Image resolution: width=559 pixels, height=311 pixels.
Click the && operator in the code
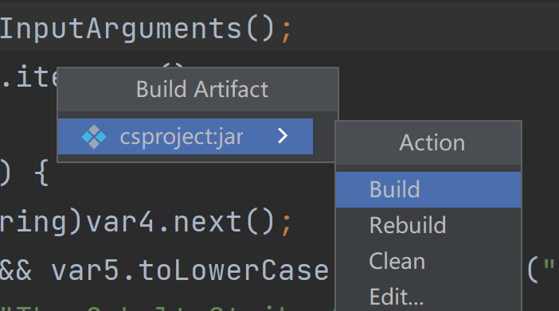click(x=15, y=270)
